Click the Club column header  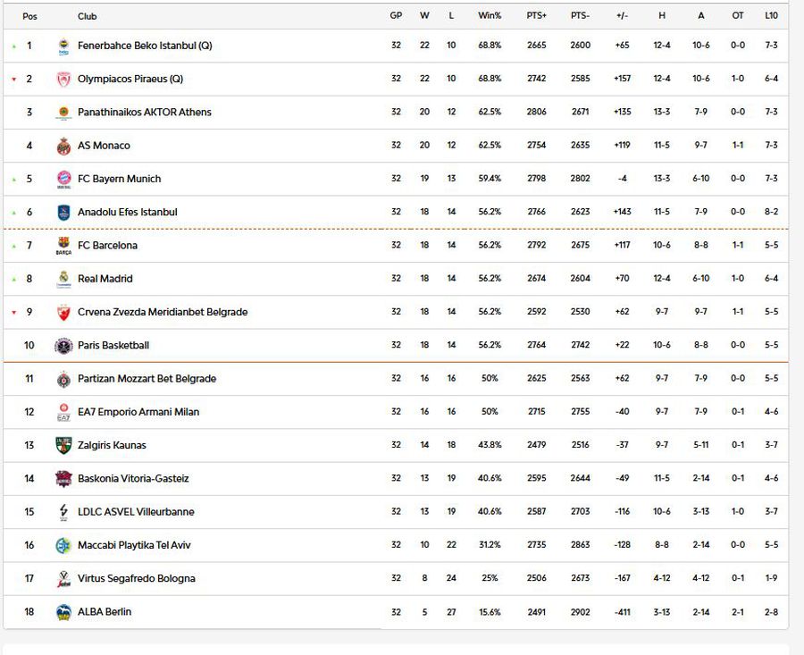88,16
